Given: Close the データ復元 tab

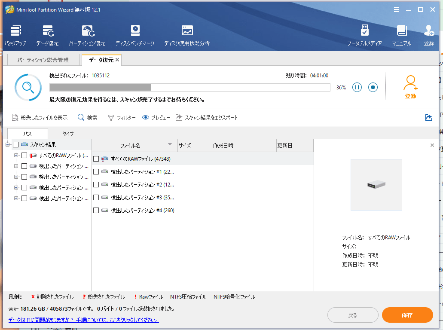Looking at the screenshot, I should [x=117, y=60].
